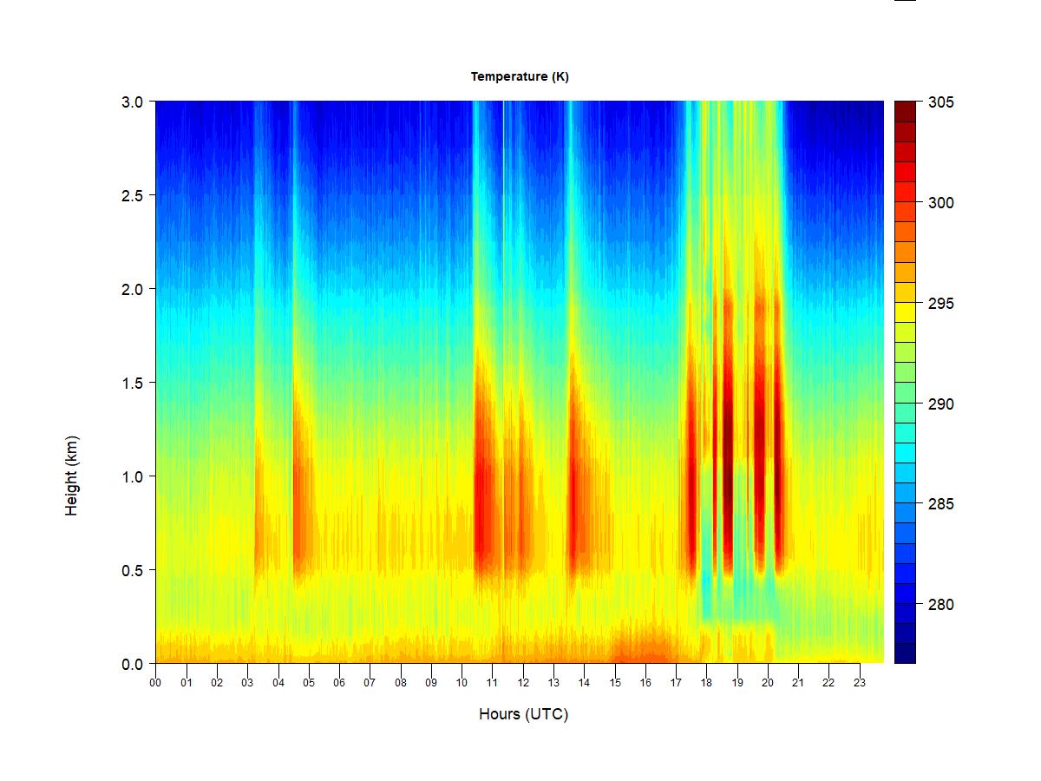Click the 3.0 height tick label
Viewport: 1041px width, 781px height.
pyautogui.click(x=131, y=102)
